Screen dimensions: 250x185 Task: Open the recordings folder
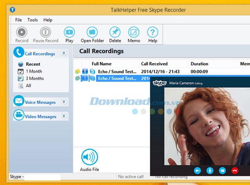(92, 35)
